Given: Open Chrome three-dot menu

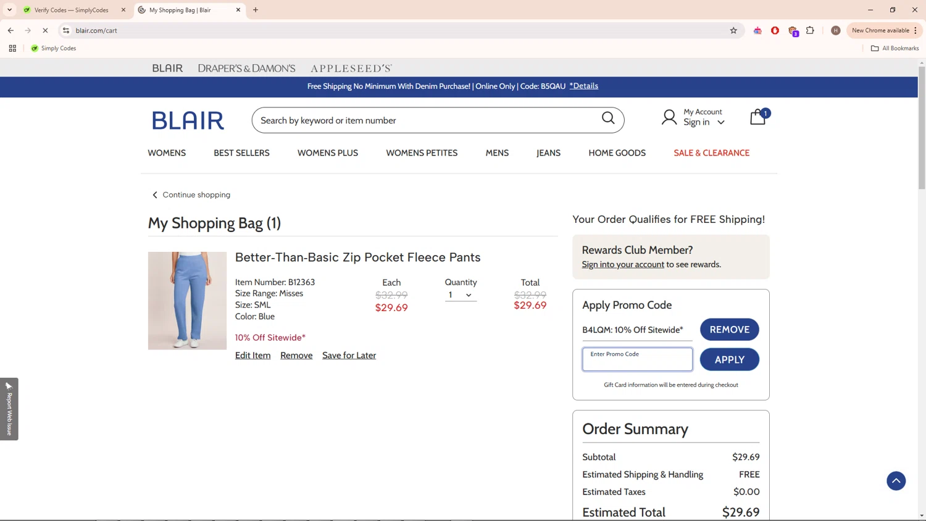Looking at the screenshot, I should click(x=916, y=30).
